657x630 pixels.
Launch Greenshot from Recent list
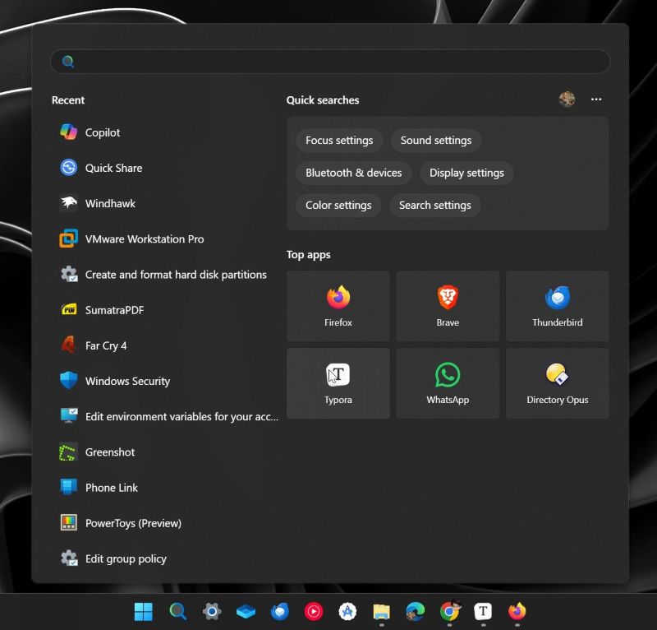[x=109, y=452]
